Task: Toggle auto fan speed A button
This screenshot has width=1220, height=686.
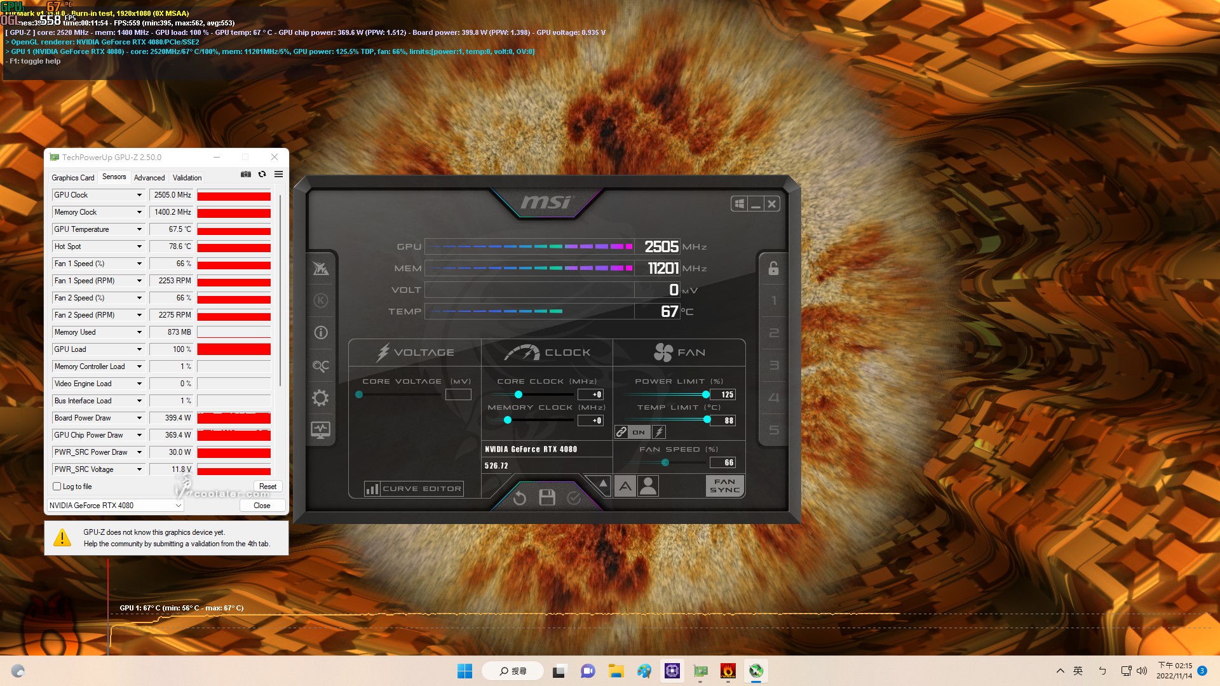Action: coord(625,487)
